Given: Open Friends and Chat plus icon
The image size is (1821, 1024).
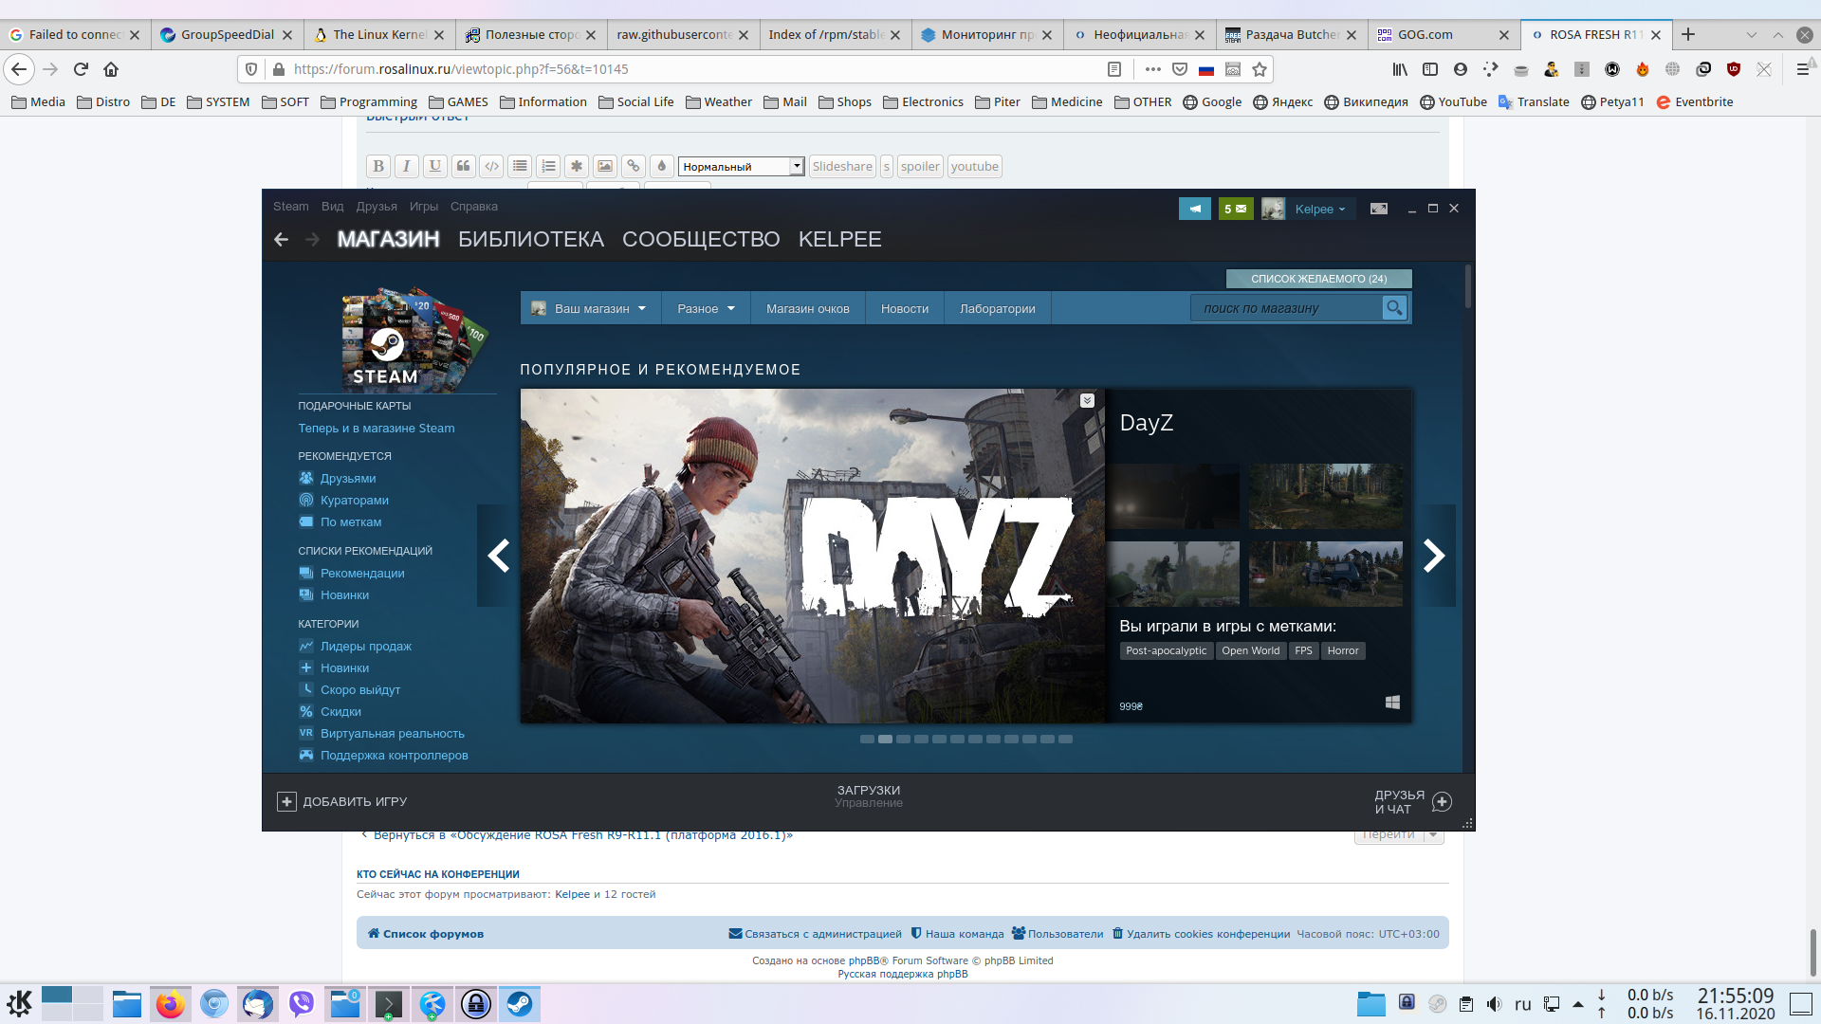Looking at the screenshot, I should (1442, 802).
